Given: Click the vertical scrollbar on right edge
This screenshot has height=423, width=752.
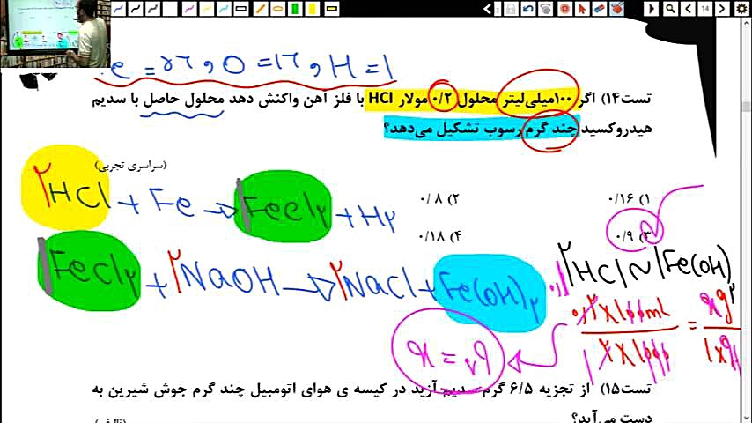Looking at the screenshot, I should pyautogui.click(x=747, y=221).
